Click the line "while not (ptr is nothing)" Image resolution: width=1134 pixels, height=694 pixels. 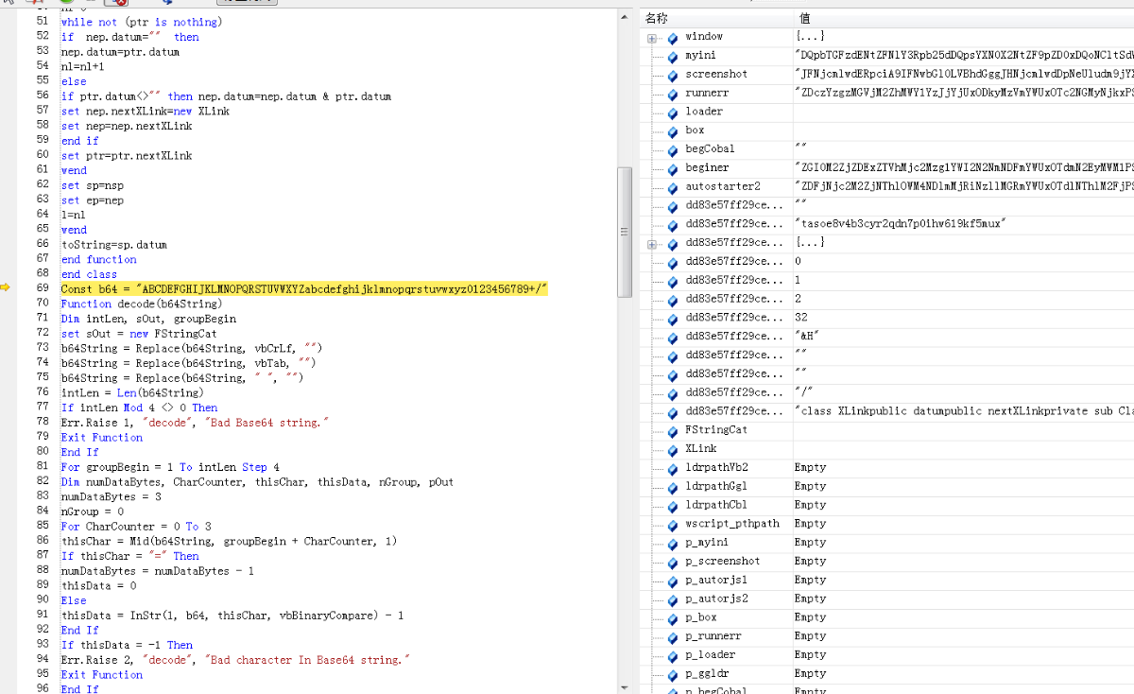tap(141, 22)
